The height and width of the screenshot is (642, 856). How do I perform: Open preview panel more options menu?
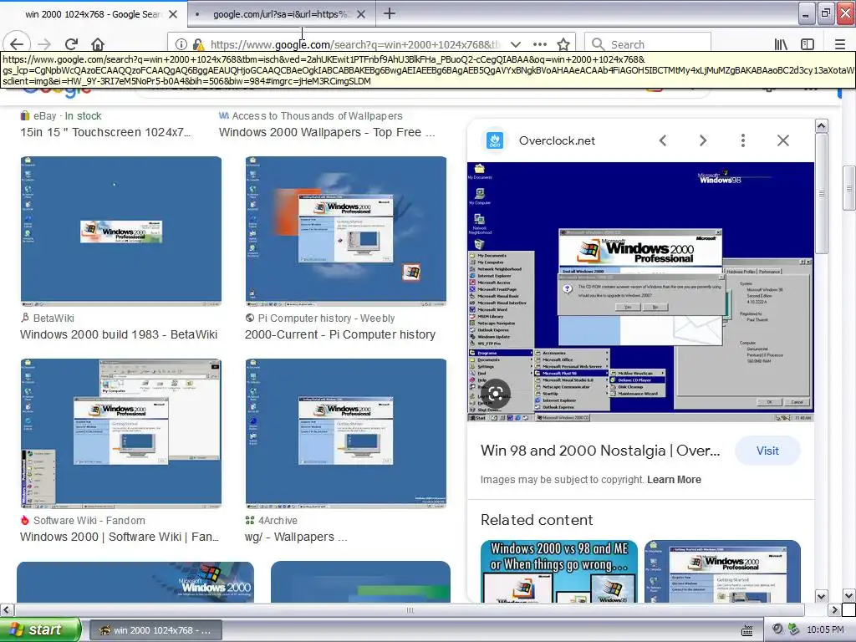[x=743, y=140]
